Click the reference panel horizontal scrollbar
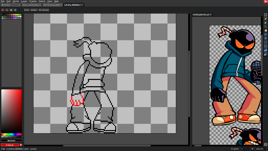 click(x=198, y=146)
